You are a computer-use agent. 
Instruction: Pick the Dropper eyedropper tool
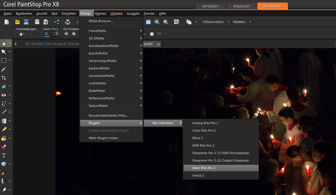4,69
